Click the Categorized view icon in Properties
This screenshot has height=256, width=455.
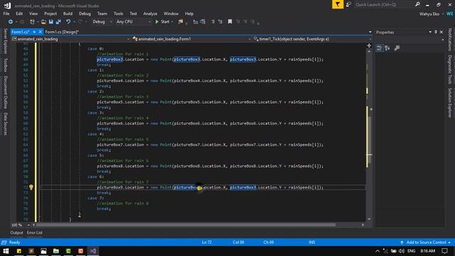coord(380,48)
